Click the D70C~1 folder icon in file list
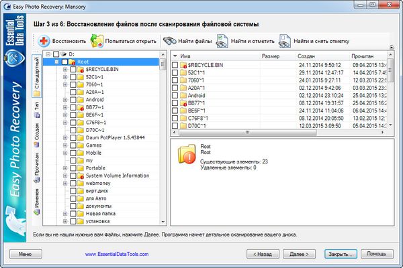 click(x=183, y=126)
